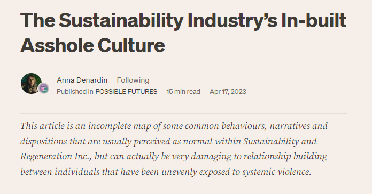Click the word 'Industry's' in the headline
The width and height of the screenshot is (372, 194).
pos(232,21)
